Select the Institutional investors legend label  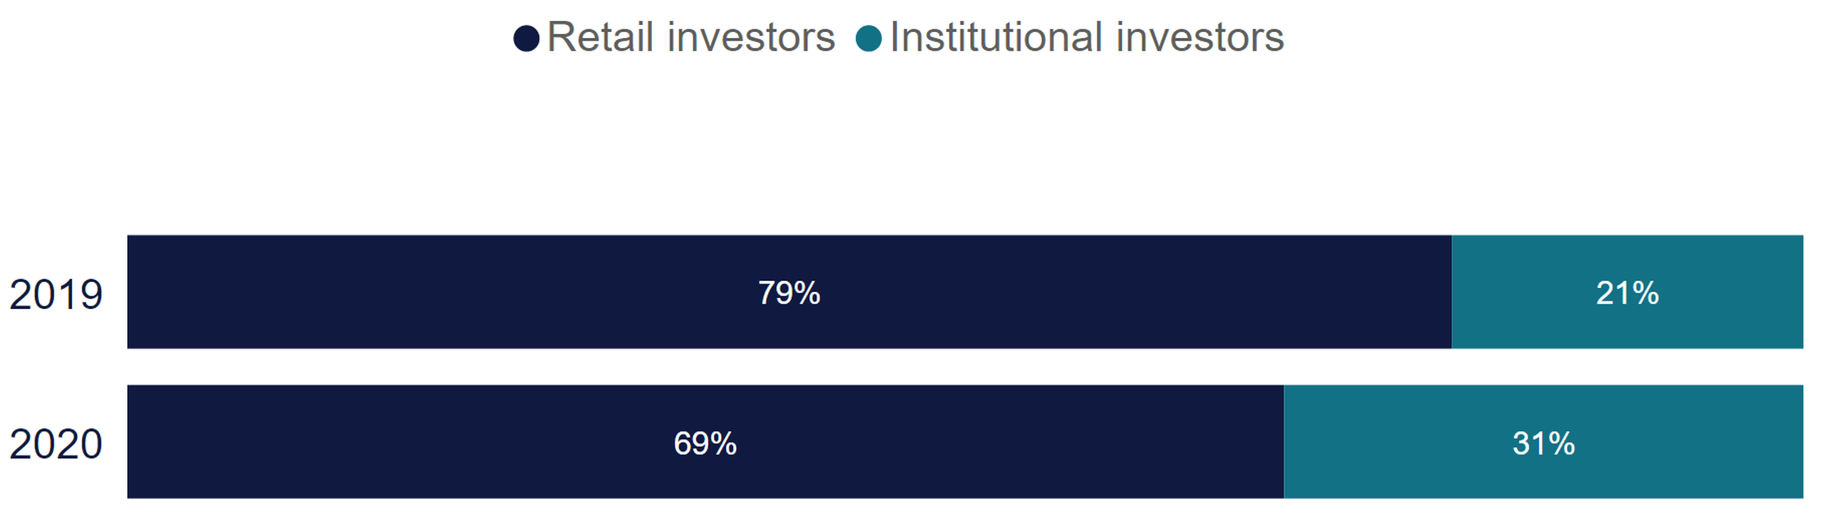click(1086, 37)
